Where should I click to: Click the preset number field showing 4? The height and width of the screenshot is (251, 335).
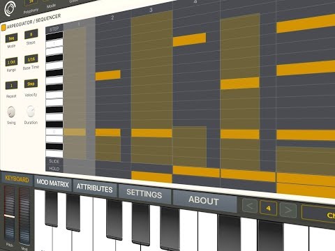pyautogui.click(x=268, y=208)
